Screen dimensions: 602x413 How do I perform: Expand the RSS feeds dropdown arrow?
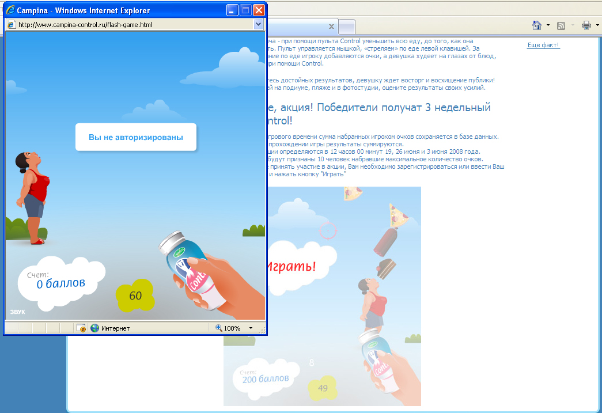tap(573, 25)
